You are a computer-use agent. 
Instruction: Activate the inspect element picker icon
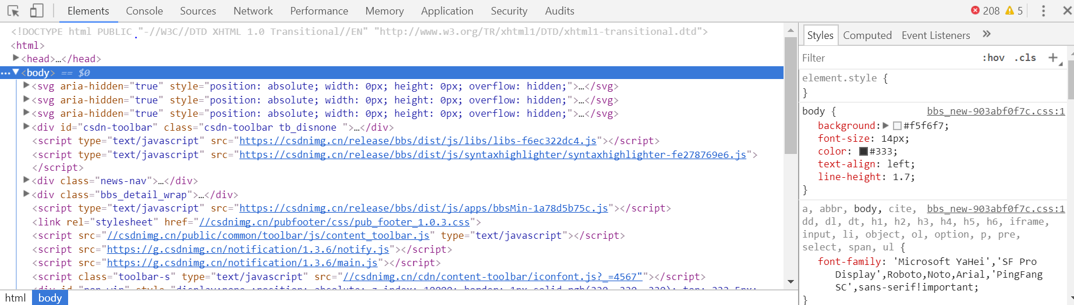point(13,10)
